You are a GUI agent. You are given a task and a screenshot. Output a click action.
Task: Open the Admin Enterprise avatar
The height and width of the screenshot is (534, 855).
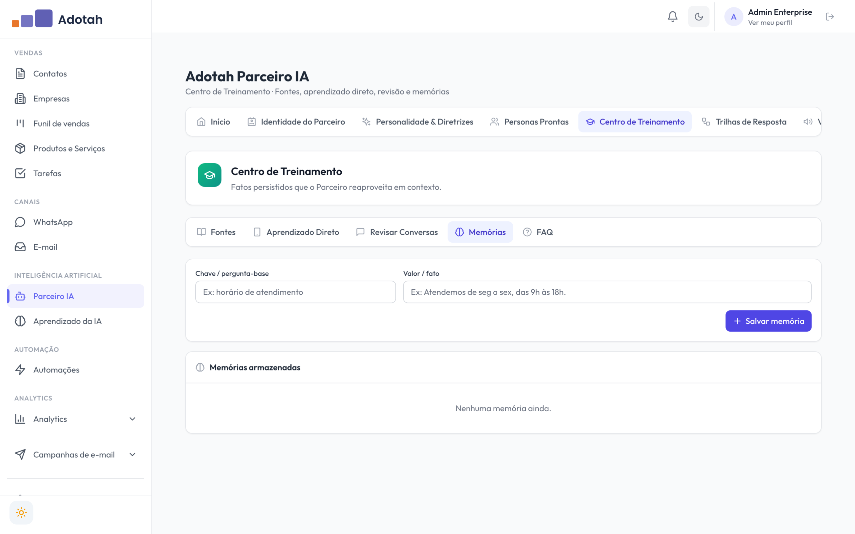pyautogui.click(x=733, y=17)
